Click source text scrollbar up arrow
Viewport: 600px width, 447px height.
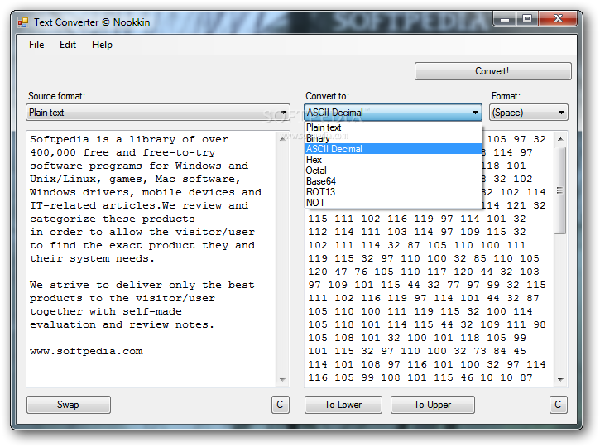coord(282,139)
